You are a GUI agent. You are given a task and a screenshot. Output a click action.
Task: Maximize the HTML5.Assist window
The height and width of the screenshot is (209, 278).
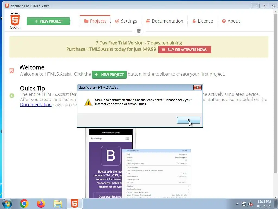264,6
